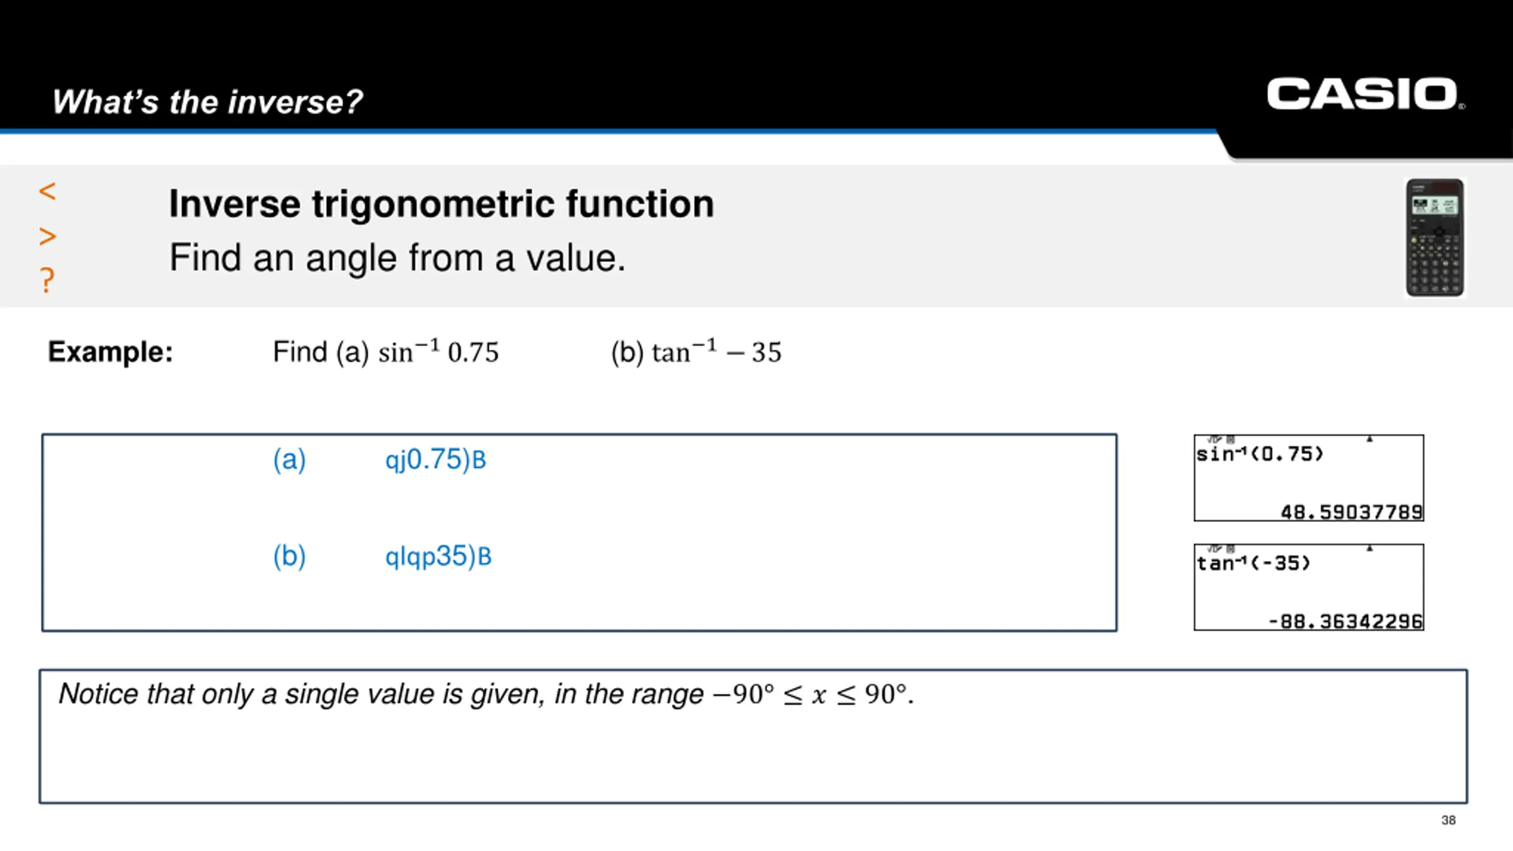Click the orange previous-slide arrow

(x=47, y=191)
